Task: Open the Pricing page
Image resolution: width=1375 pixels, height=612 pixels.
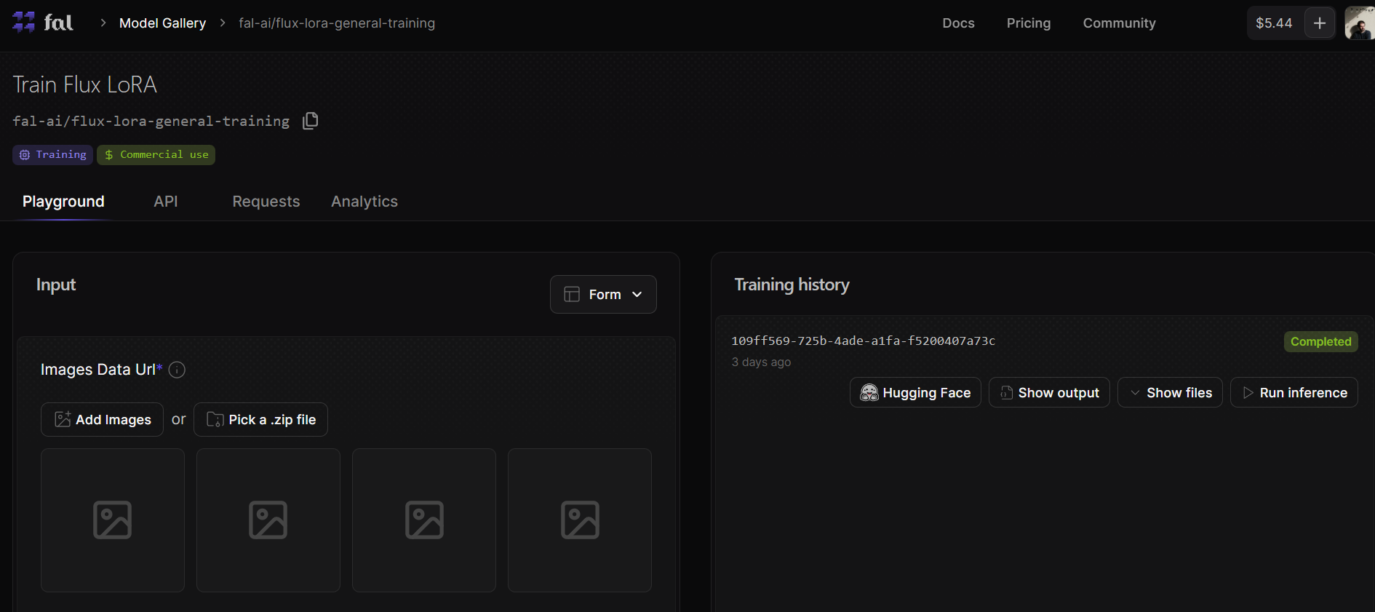Action: pos(1029,23)
